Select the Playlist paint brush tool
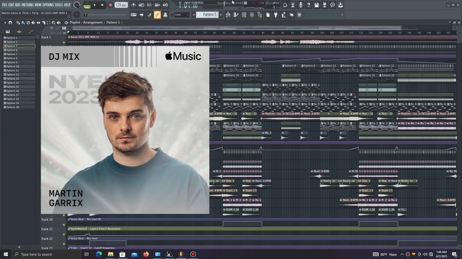Screen dimensions: 462x259 click(23, 22)
